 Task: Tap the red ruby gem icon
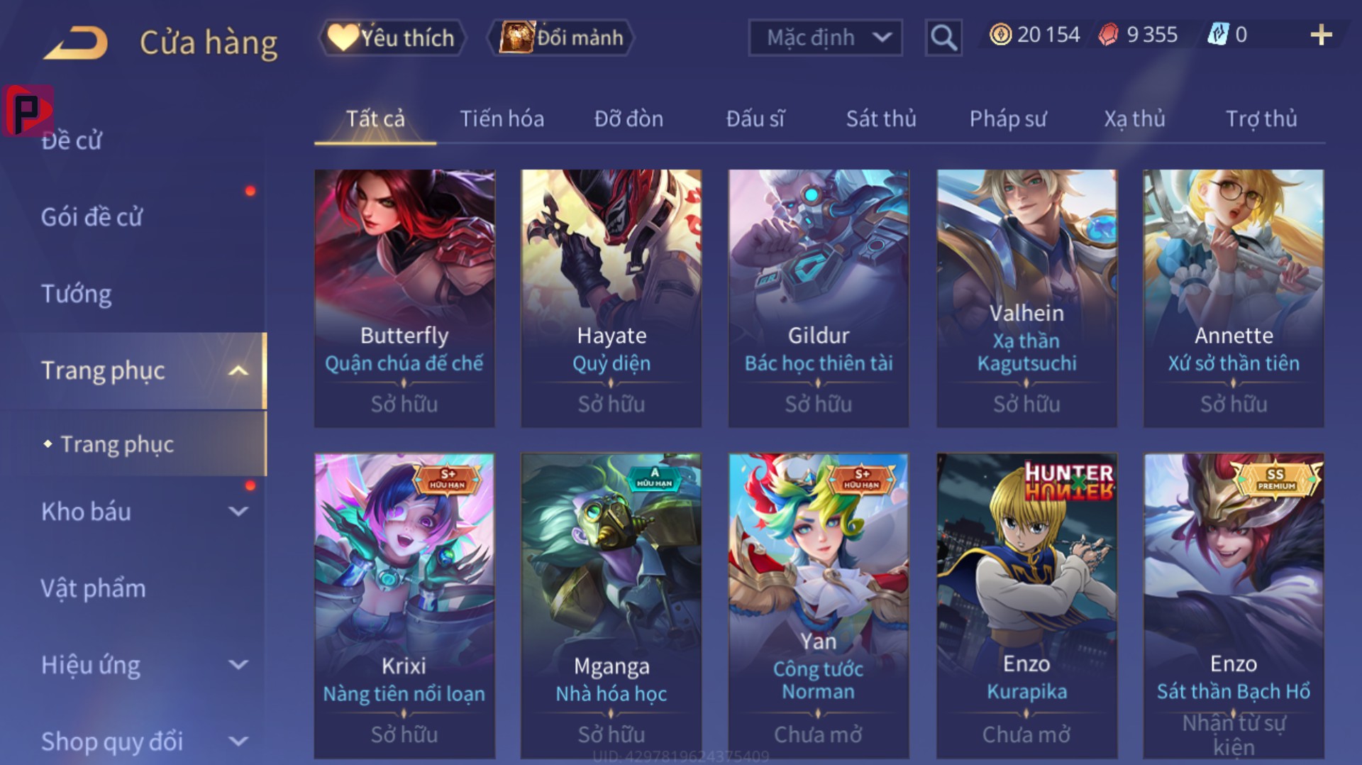tap(1108, 35)
